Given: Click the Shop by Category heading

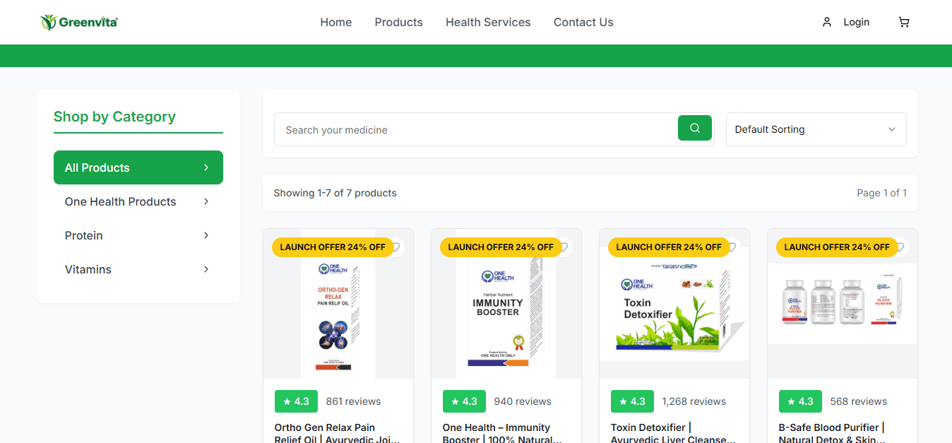Looking at the screenshot, I should click(114, 117).
